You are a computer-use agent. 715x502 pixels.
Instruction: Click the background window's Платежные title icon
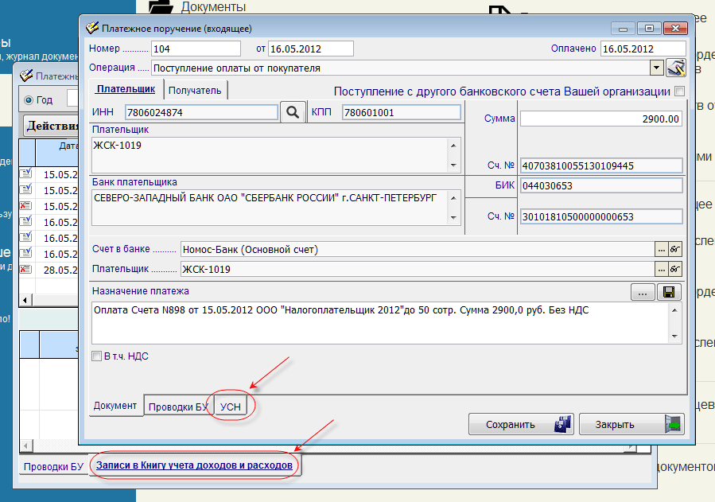26,76
